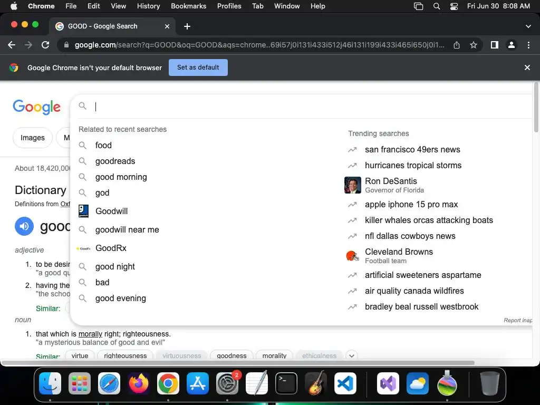This screenshot has width=540, height=405.
Task: Select the GoodRx suggestion
Action: 111,248
